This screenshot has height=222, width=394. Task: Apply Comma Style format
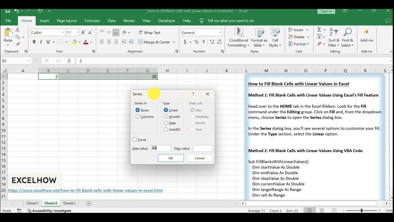pyautogui.click(x=204, y=42)
